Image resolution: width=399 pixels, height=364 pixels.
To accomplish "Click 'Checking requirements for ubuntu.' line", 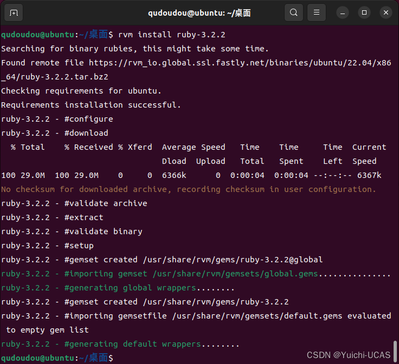I will coord(81,91).
